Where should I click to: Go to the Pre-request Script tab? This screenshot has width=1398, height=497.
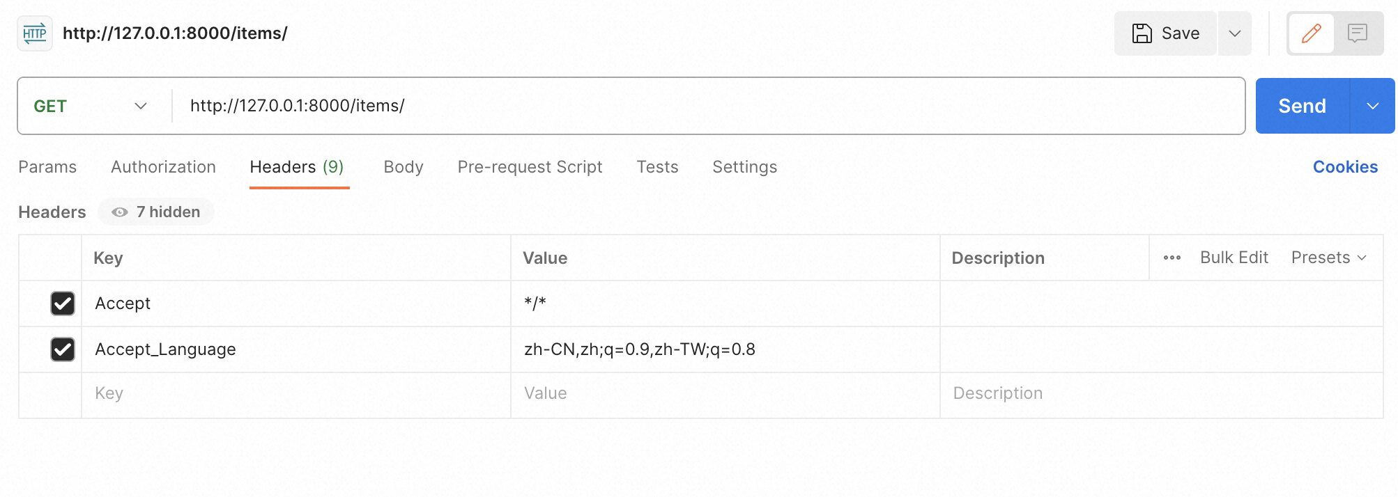tap(530, 167)
